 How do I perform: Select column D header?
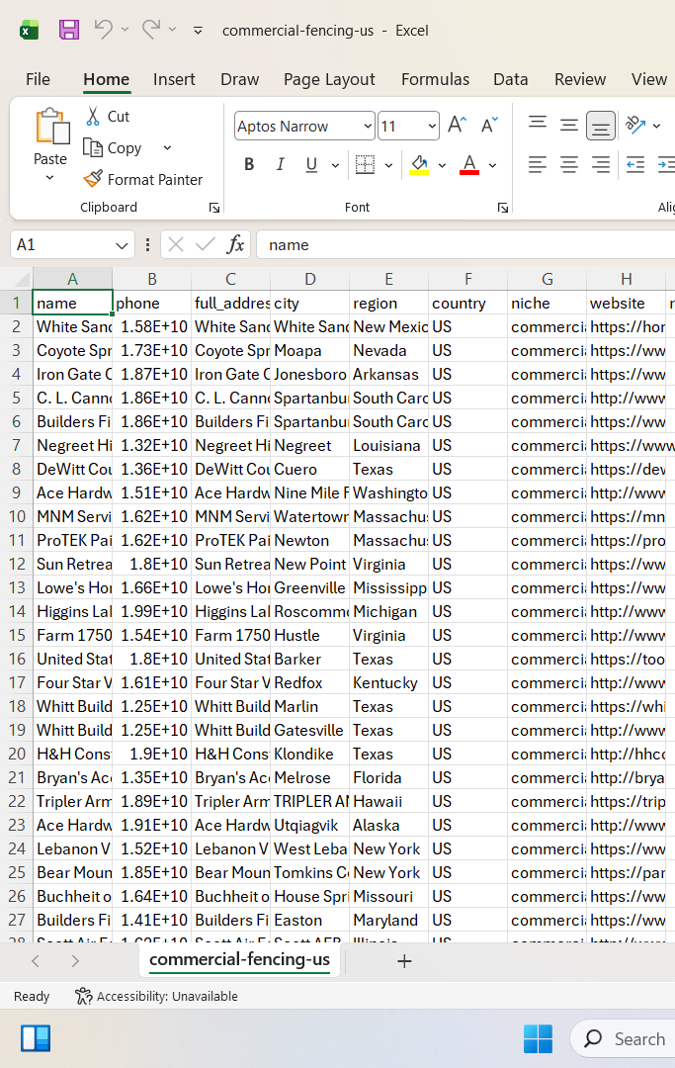[x=310, y=279]
